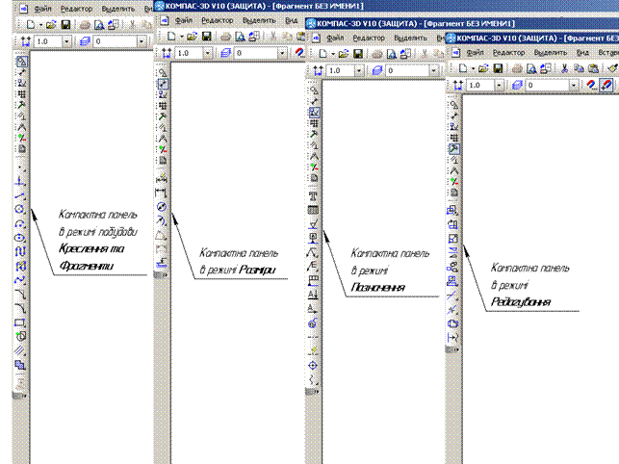Viewport: 619px width, 464px height.
Task: Select the Ellipse tool in the leftmost window
Action: (x=21, y=238)
